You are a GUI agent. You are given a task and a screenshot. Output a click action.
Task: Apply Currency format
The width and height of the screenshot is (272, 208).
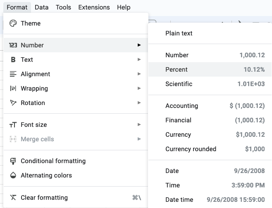210,135
